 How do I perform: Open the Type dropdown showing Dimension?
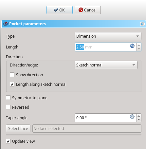tap(108, 36)
